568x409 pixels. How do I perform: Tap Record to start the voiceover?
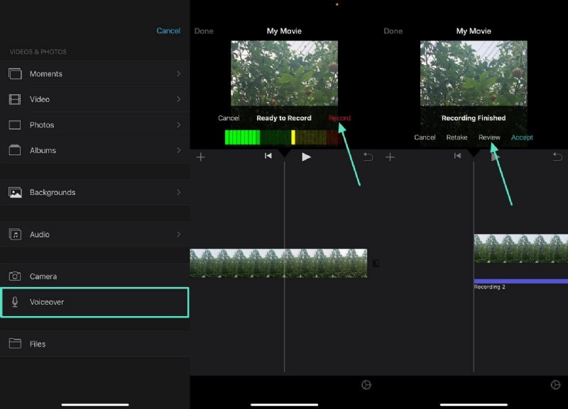coord(339,118)
